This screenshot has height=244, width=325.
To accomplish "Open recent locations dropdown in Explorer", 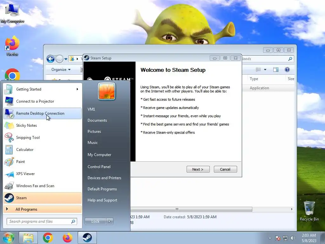I will click(66, 59).
